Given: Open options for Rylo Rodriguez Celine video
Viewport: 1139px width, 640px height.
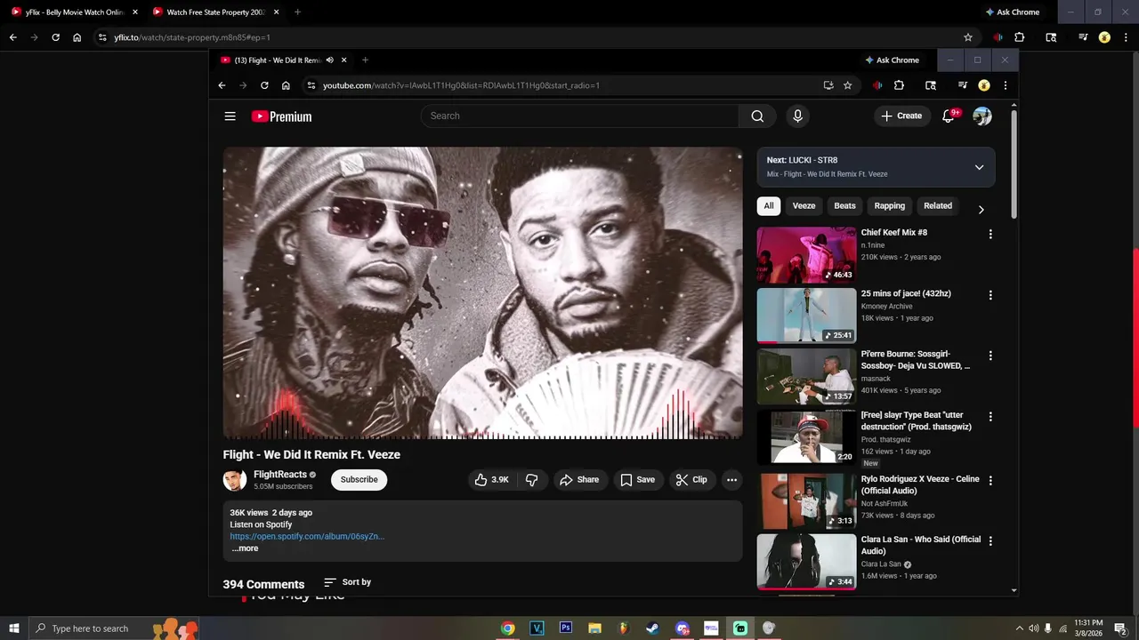Looking at the screenshot, I should click(x=990, y=480).
